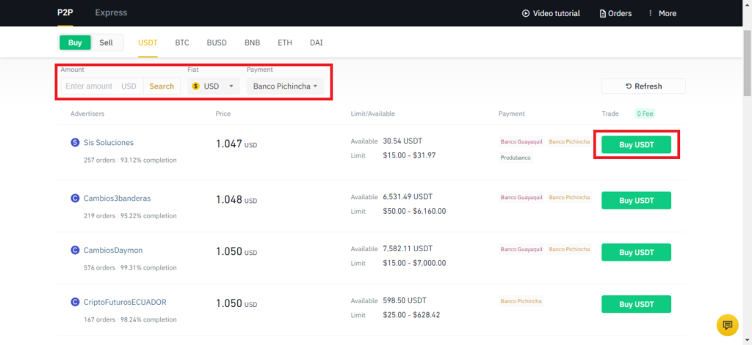Click the CambiosDaymon avatar icon
The width and height of the screenshot is (752, 345).
click(x=74, y=250)
